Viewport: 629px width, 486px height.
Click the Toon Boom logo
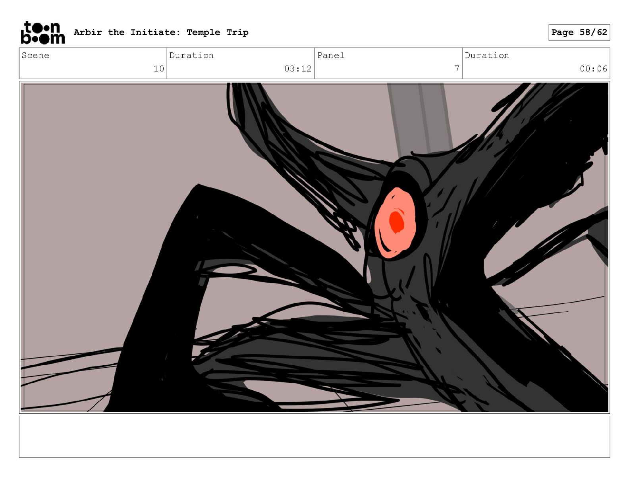pos(42,33)
